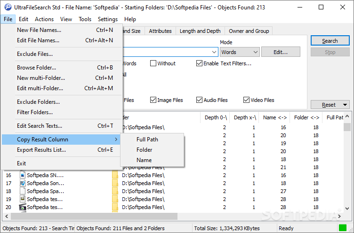Viewport: 354px width, 233px height.
Task: Click the folder icon in row 19
Action: click(115, 199)
